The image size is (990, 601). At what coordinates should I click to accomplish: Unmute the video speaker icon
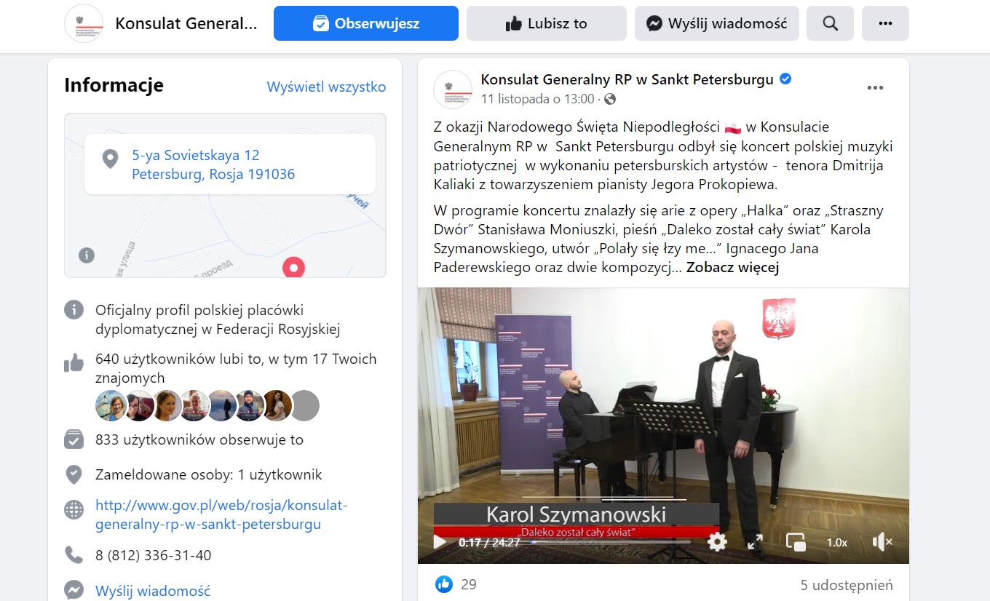click(882, 542)
